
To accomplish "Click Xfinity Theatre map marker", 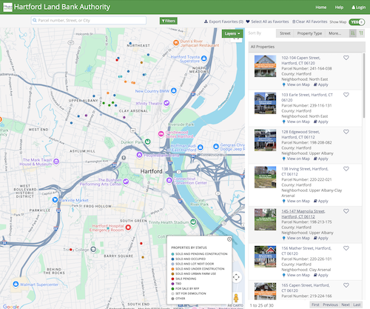I will [166, 103].
